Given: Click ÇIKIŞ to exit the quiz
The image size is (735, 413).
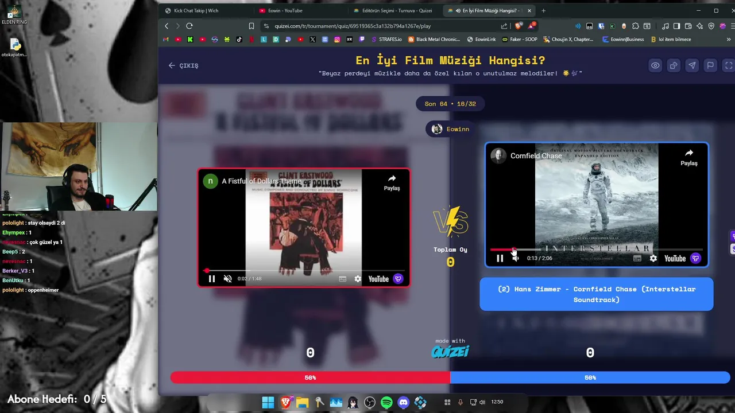Looking at the screenshot, I should pos(183,65).
